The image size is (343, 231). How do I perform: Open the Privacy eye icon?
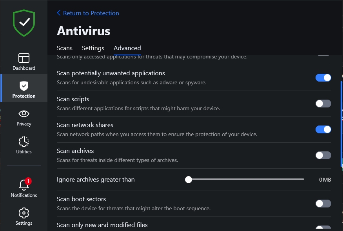point(24,114)
